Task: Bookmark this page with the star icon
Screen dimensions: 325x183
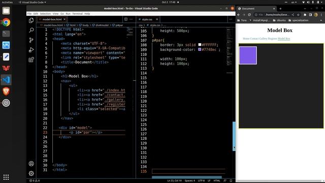Action: pos(298,15)
